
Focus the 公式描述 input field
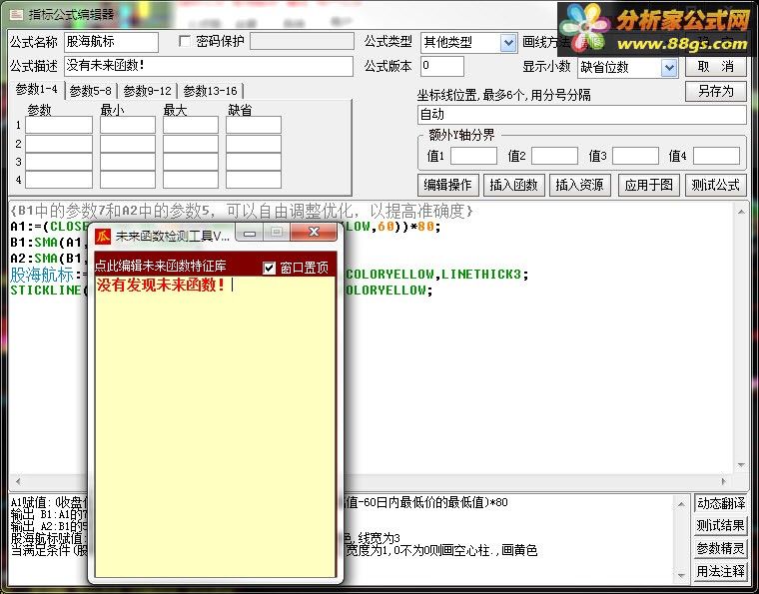pyautogui.click(x=208, y=66)
